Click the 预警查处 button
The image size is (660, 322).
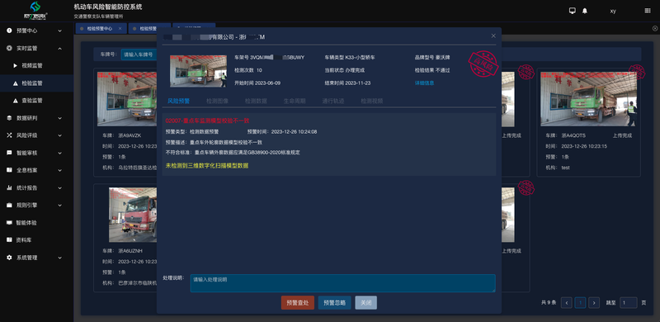click(298, 303)
